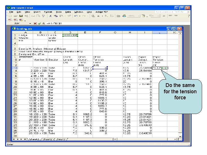Select row 20 header
207x155 pixels.
click(x=15, y=87)
